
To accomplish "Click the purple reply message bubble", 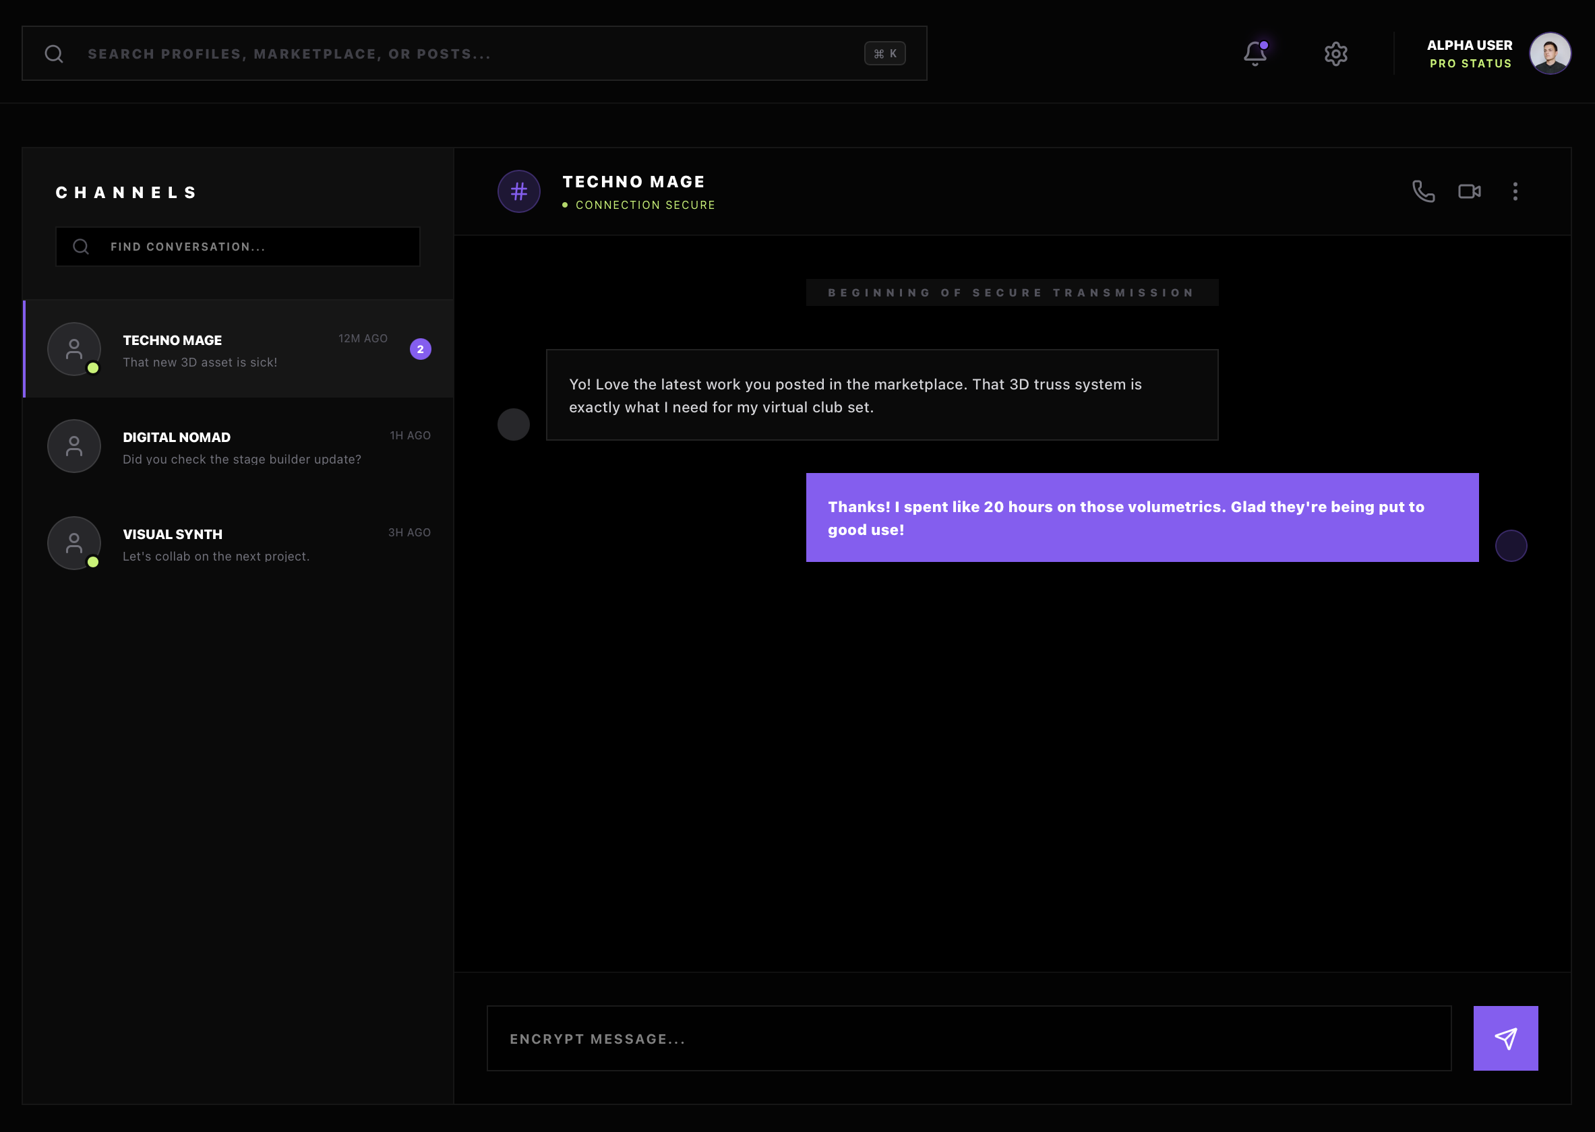I will 1143,518.
